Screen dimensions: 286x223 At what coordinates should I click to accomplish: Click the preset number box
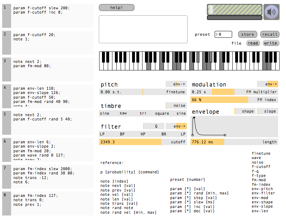223,34
